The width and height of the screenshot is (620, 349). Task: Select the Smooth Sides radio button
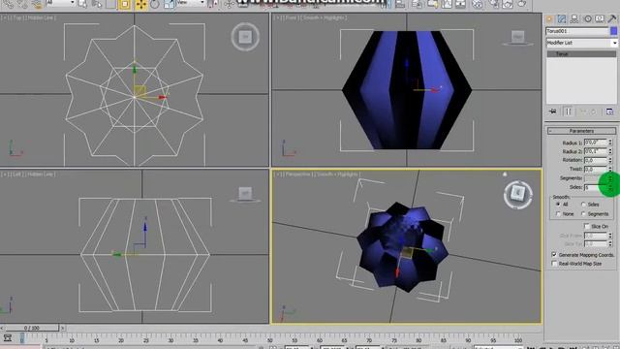[583, 205]
